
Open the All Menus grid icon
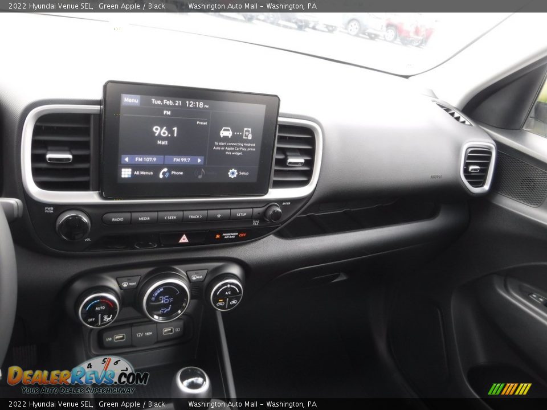pyautogui.click(x=126, y=173)
